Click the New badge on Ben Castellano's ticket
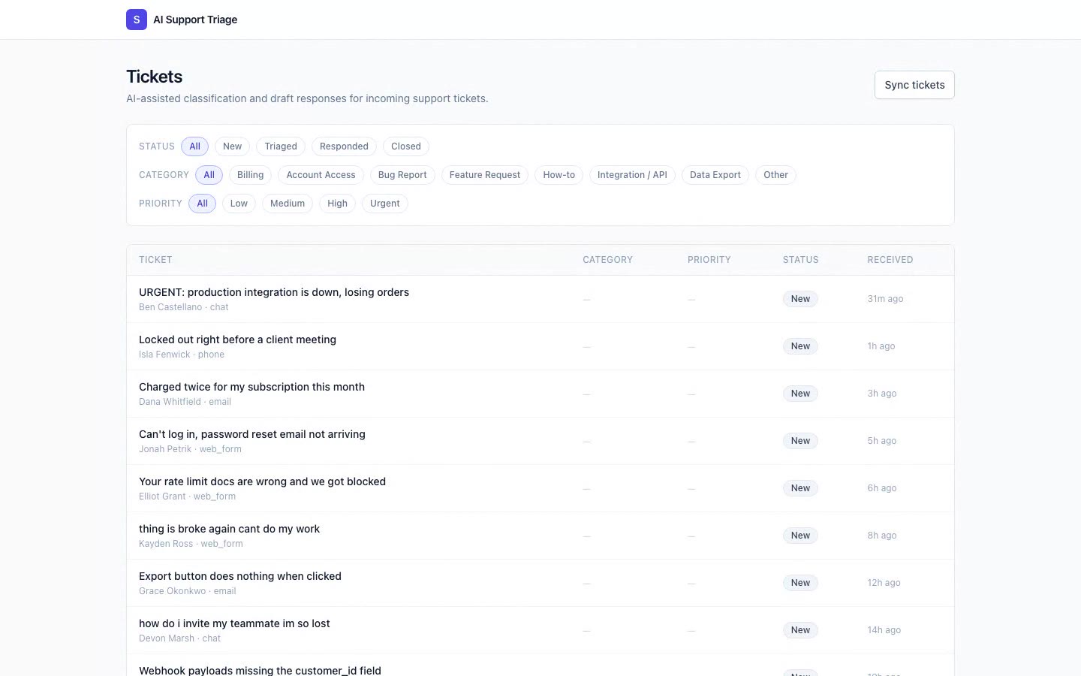 pos(800,299)
